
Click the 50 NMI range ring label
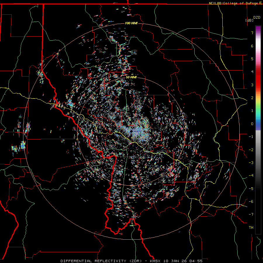[131, 77]
